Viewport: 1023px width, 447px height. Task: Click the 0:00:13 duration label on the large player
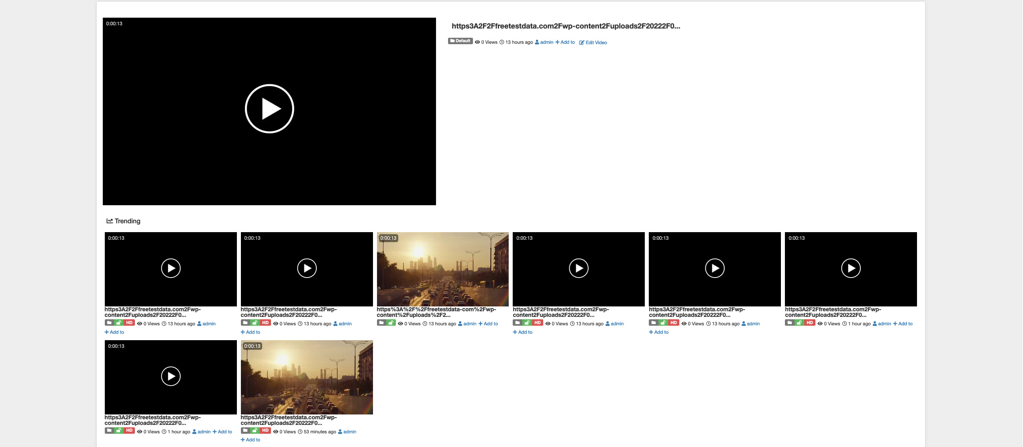click(x=114, y=24)
